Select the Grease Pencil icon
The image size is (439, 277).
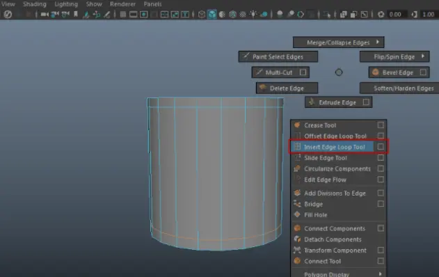pyautogui.click(x=107, y=15)
